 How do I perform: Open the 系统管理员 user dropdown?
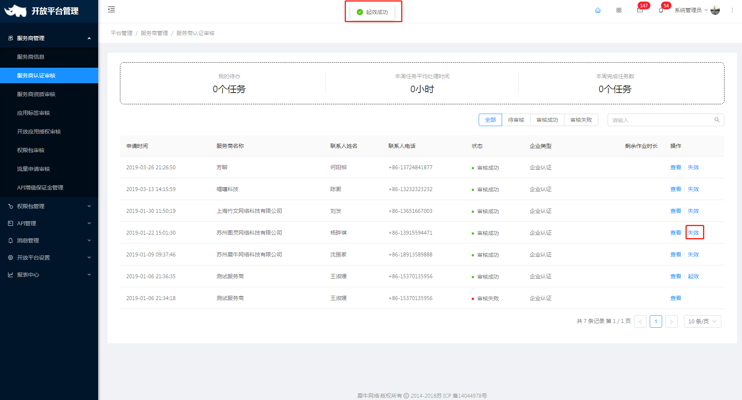click(691, 10)
